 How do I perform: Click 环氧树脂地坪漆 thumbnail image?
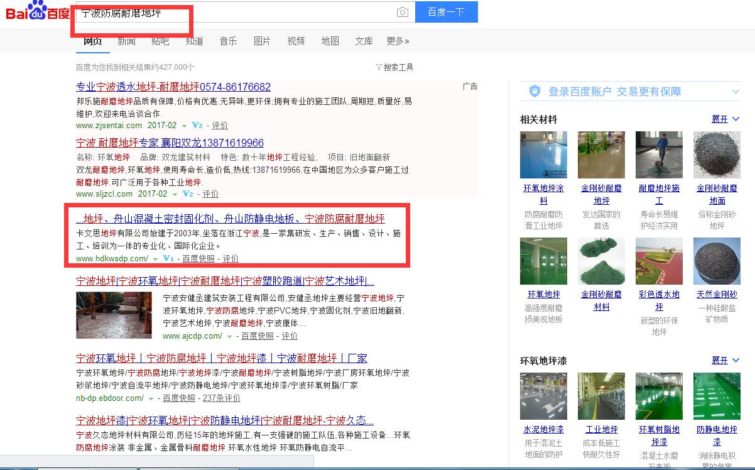[659, 396]
